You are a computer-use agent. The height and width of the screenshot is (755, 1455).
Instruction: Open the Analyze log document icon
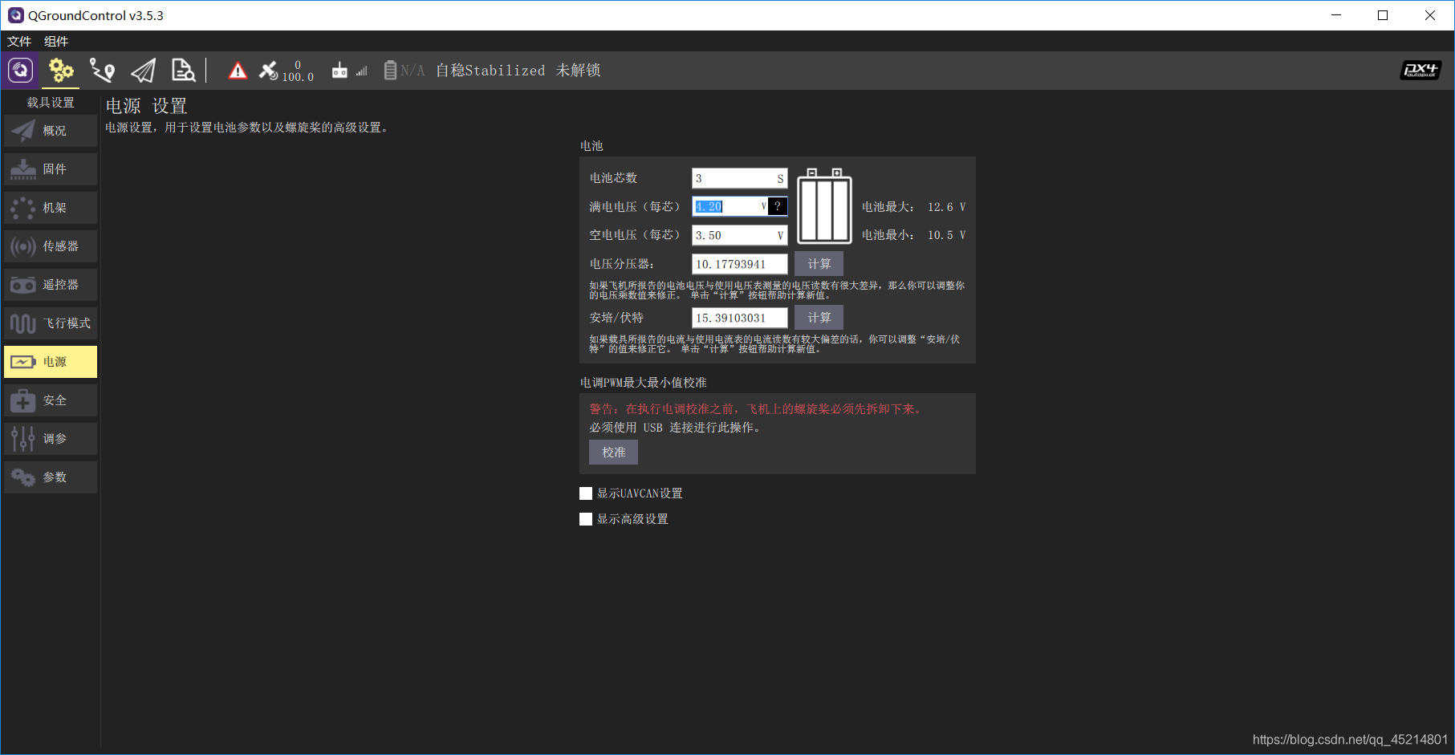[183, 71]
